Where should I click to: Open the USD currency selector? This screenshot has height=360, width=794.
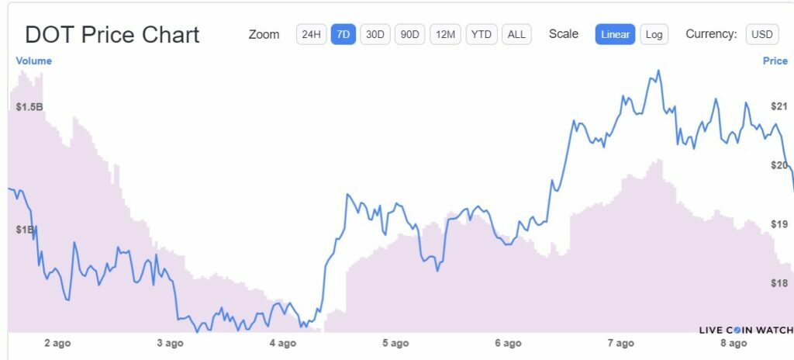coord(762,35)
